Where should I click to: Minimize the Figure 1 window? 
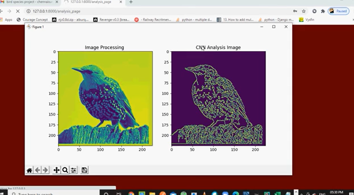pyautogui.click(x=262, y=27)
